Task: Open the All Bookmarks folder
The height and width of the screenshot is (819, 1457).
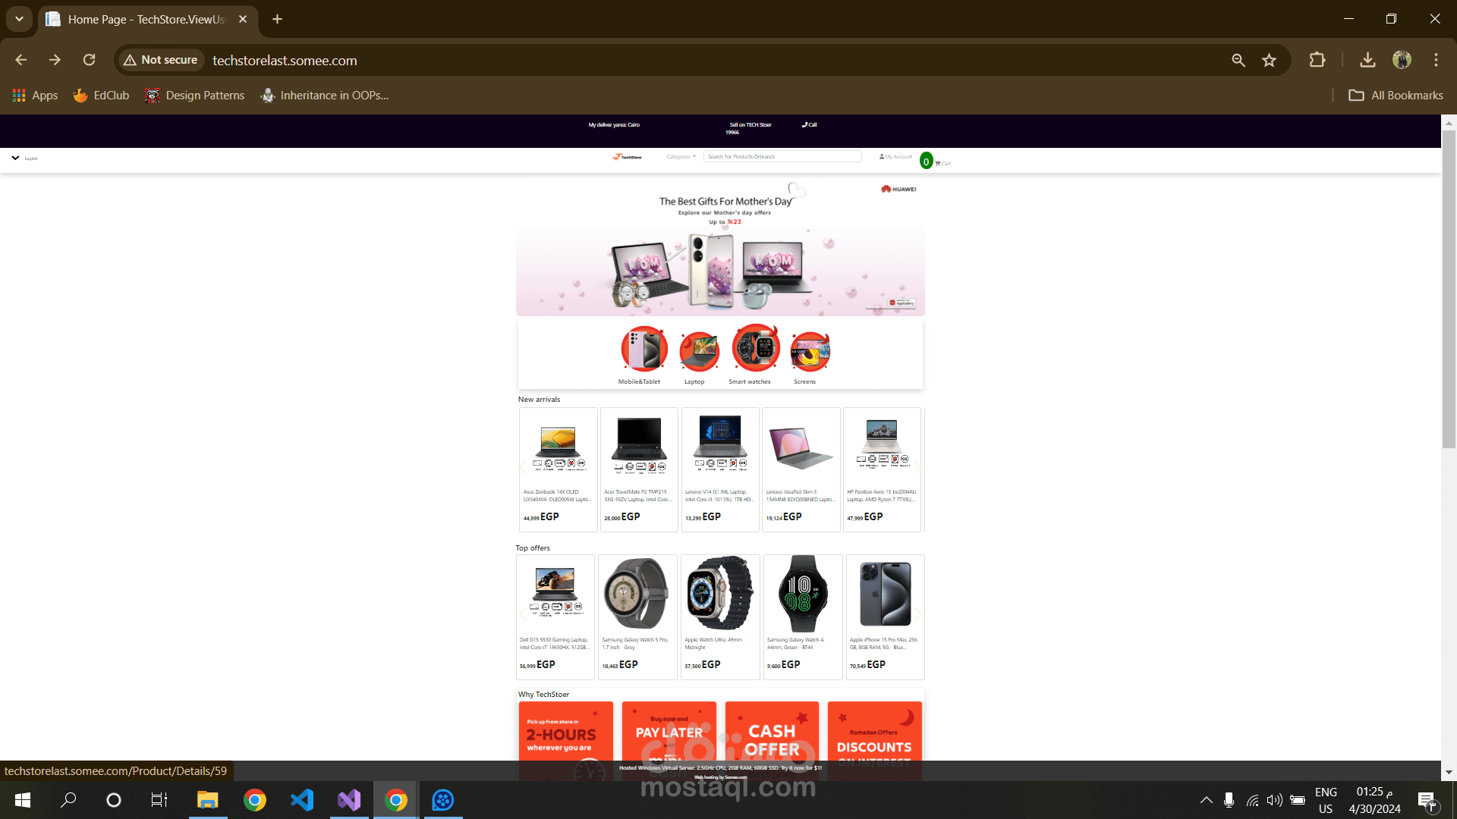Action: [x=1396, y=96]
